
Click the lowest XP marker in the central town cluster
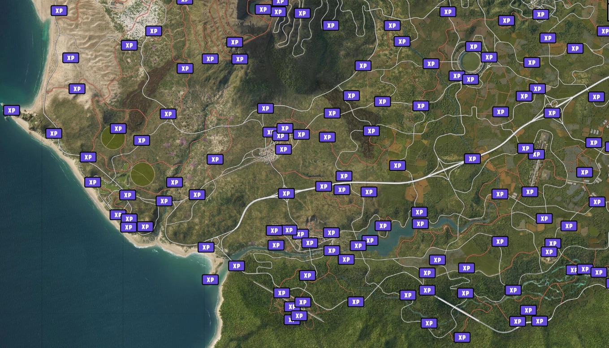click(283, 149)
